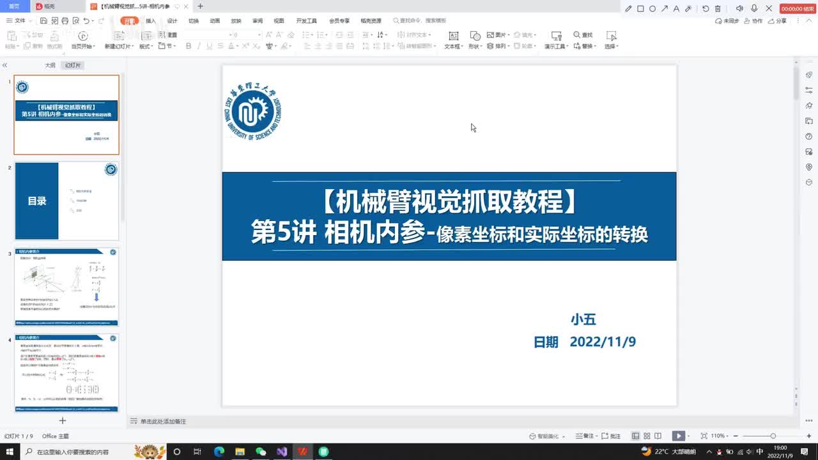
Task: Open WeChat from the Windows taskbar
Action: [261, 452]
